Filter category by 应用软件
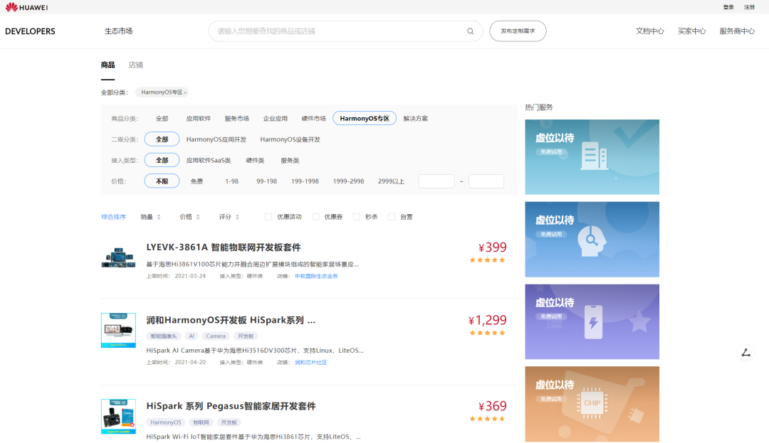This screenshot has height=443, width=769. pos(198,119)
